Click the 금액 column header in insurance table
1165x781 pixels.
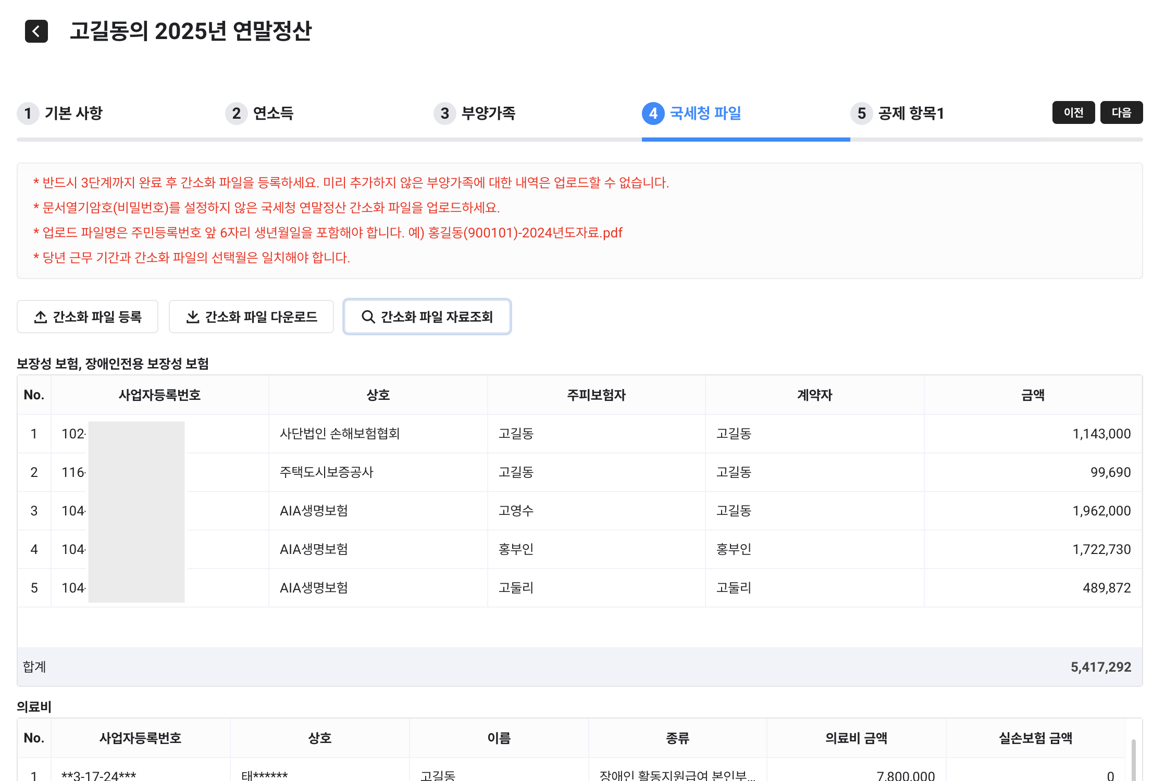1033,395
